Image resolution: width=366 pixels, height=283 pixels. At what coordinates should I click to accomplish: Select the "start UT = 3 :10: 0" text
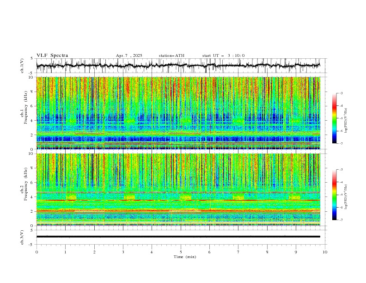[x=223, y=55]
